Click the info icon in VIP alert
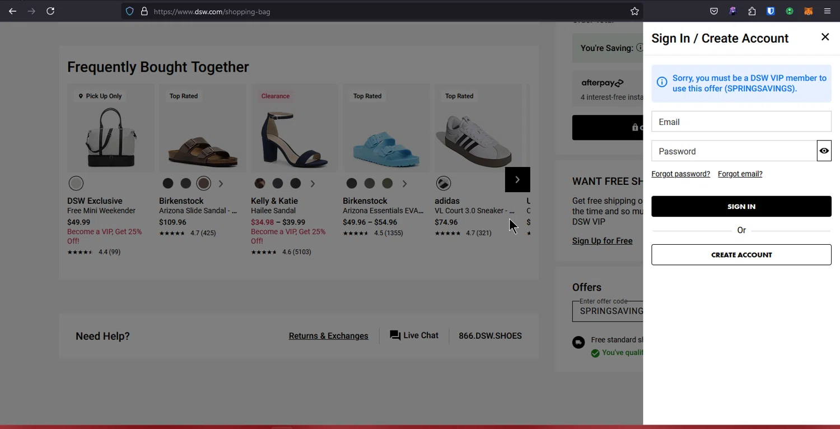Screen dimensions: 840x429 (662, 82)
